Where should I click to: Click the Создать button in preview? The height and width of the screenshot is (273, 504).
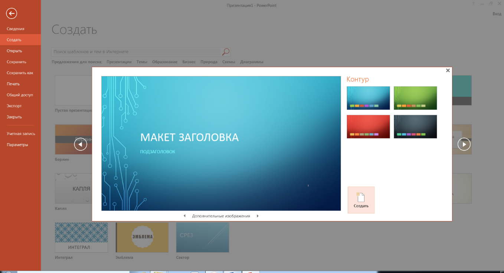point(361,200)
